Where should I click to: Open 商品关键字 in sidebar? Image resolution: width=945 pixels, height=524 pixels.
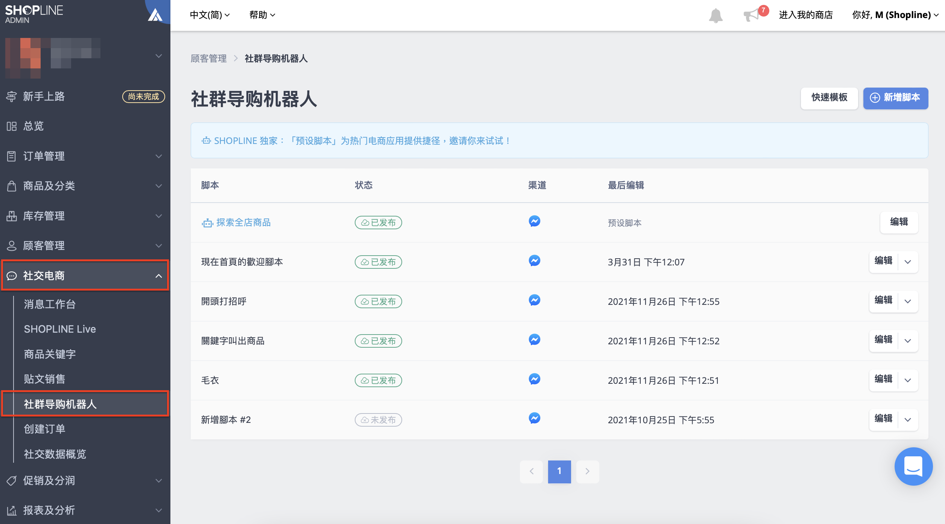50,354
